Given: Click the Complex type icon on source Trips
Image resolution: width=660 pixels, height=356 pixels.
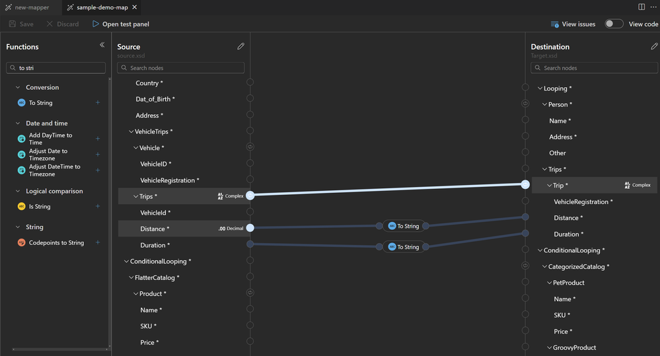Looking at the screenshot, I should 220,196.
